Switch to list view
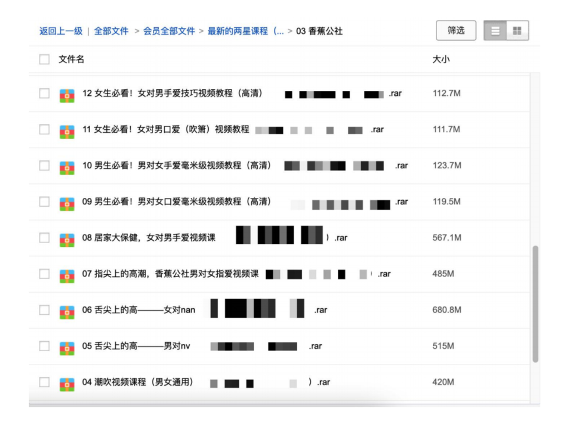The image size is (570, 423). coord(495,31)
